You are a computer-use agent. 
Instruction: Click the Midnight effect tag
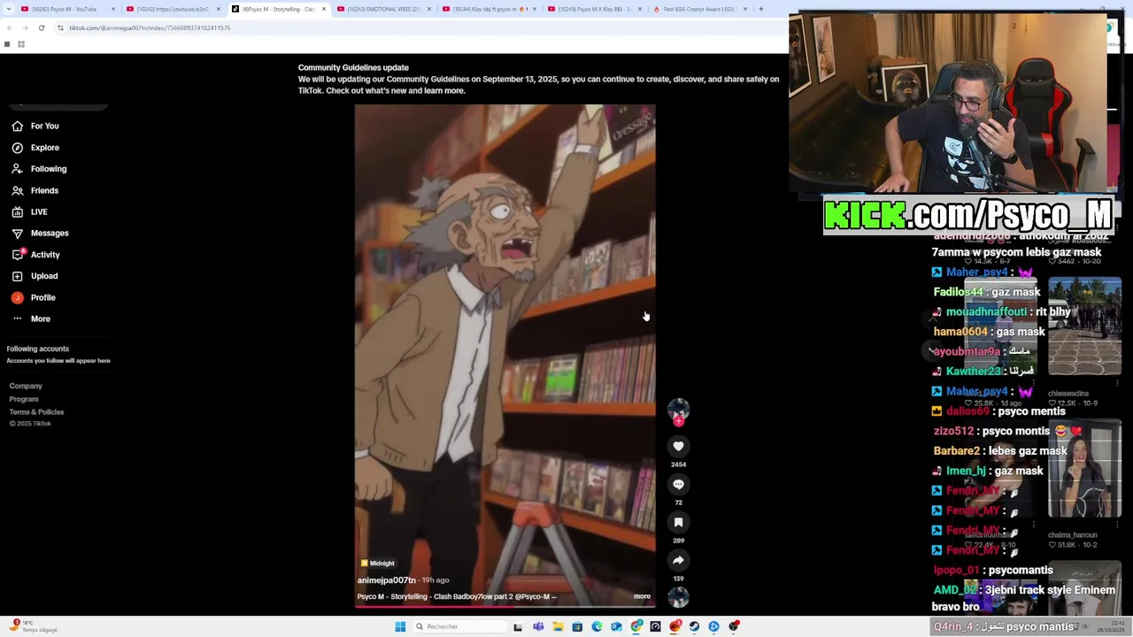(378, 564)
